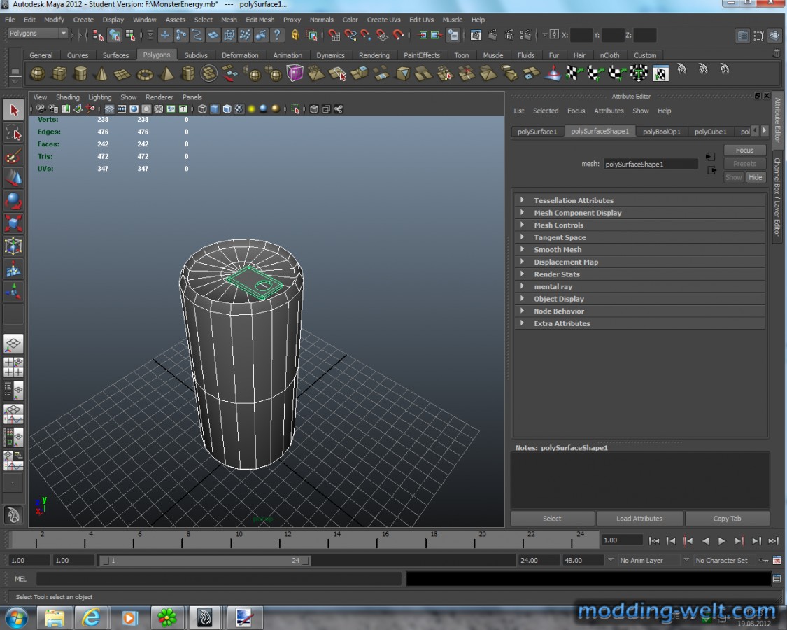Click the Hide button beside Show
Screen dimensions: 787x630
[755, 177]
